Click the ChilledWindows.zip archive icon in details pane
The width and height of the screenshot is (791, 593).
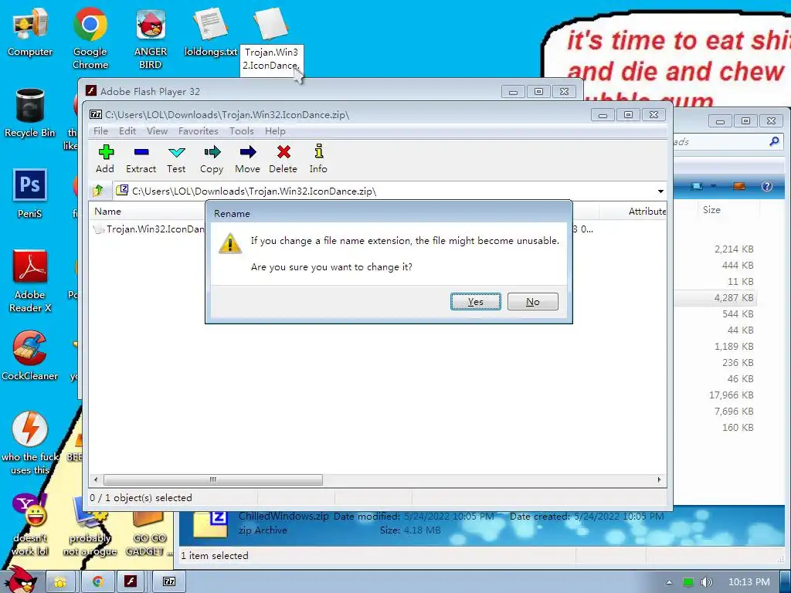point(211,524)
